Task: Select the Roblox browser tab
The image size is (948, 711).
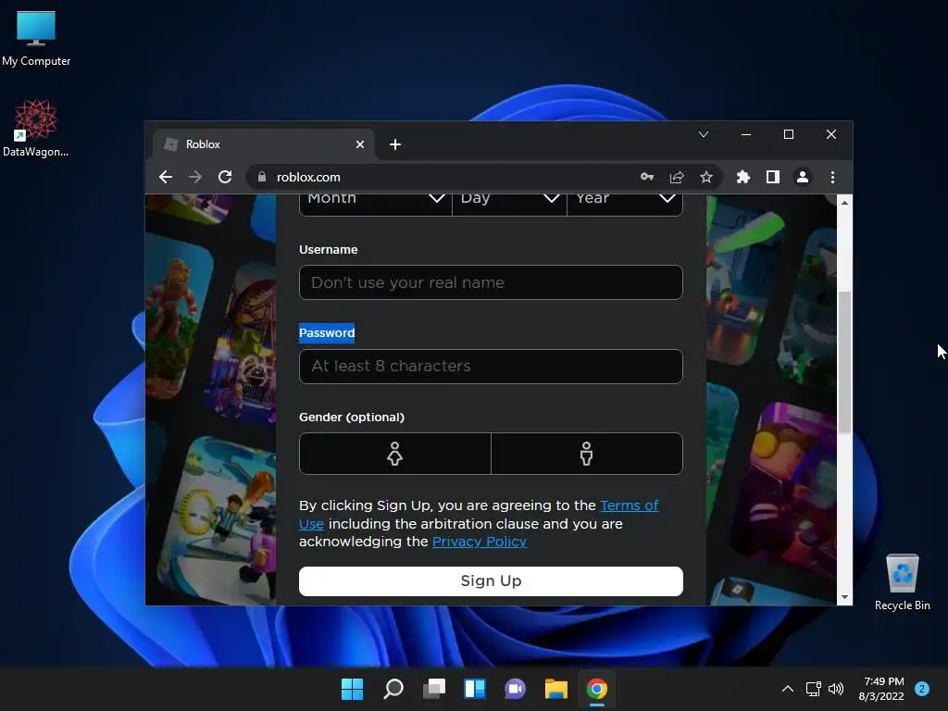Action: point(264,144)
